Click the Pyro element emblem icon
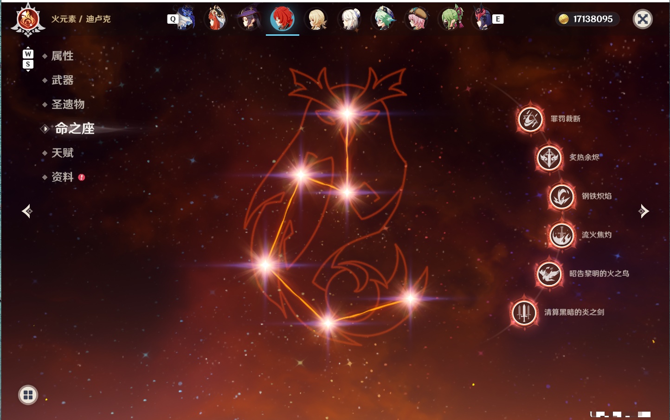The height and width of the screenshot is (420, 670). (28, 20)
